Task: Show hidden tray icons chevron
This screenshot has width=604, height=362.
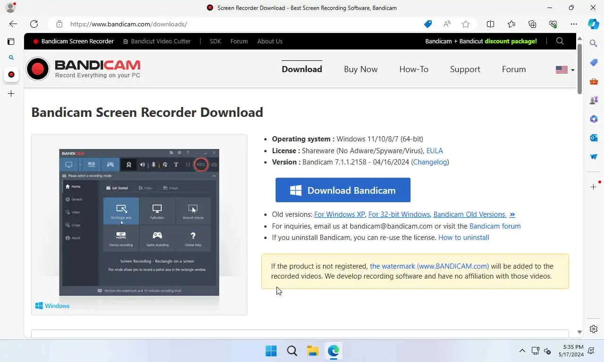Action: click(x=522, y=351)
